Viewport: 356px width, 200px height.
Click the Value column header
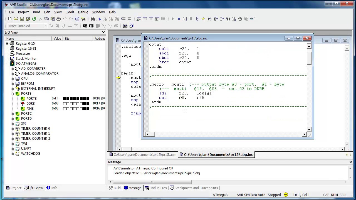point(57,39)
